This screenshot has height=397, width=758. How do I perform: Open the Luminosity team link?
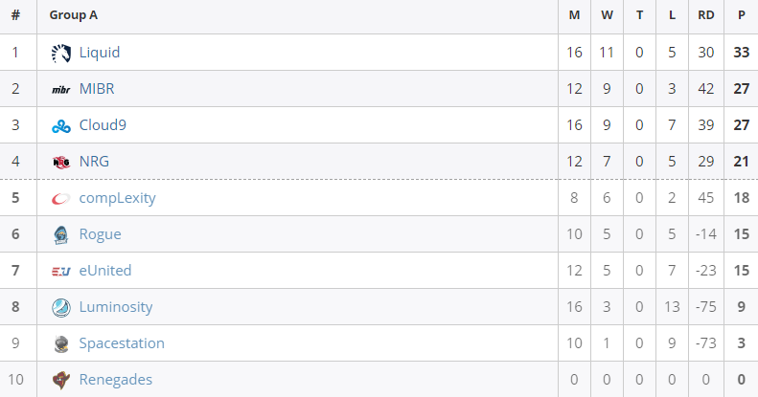[116, 307]
